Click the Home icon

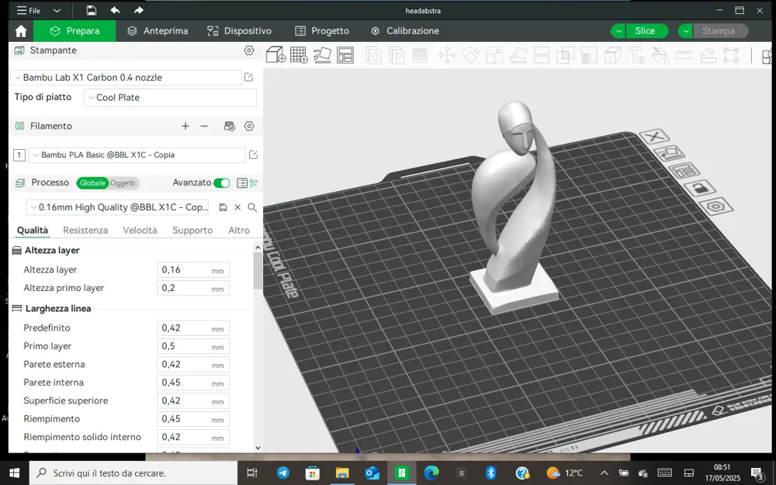(x=21, y=31)
